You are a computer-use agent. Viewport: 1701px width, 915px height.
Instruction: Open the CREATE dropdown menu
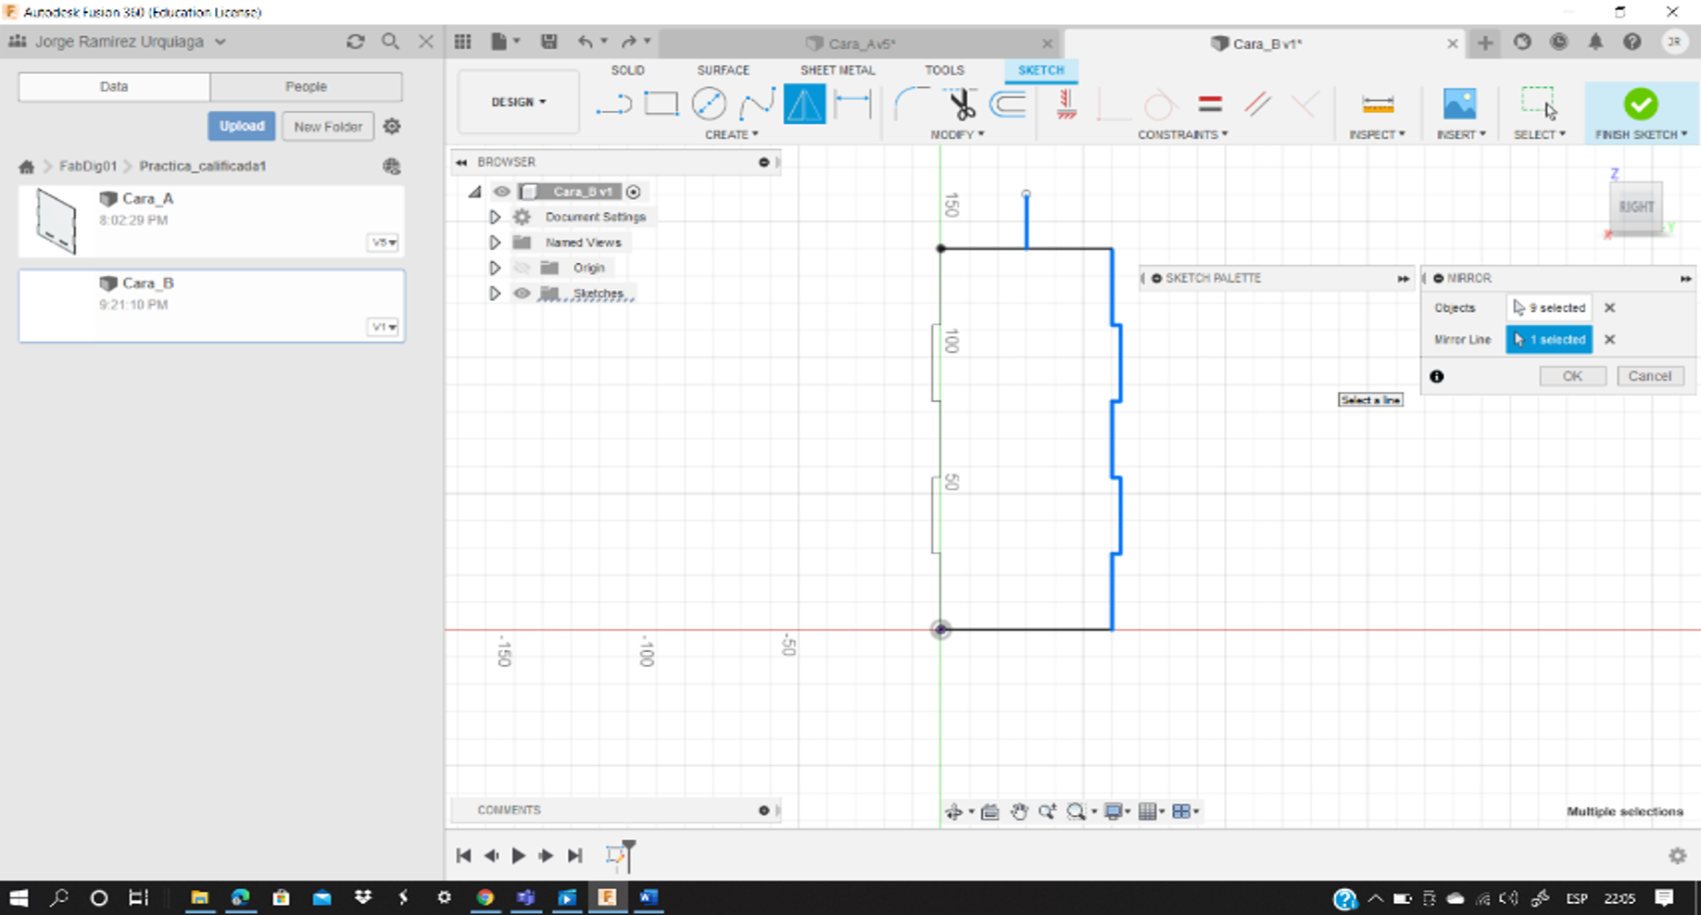click(x=731, y=135)
